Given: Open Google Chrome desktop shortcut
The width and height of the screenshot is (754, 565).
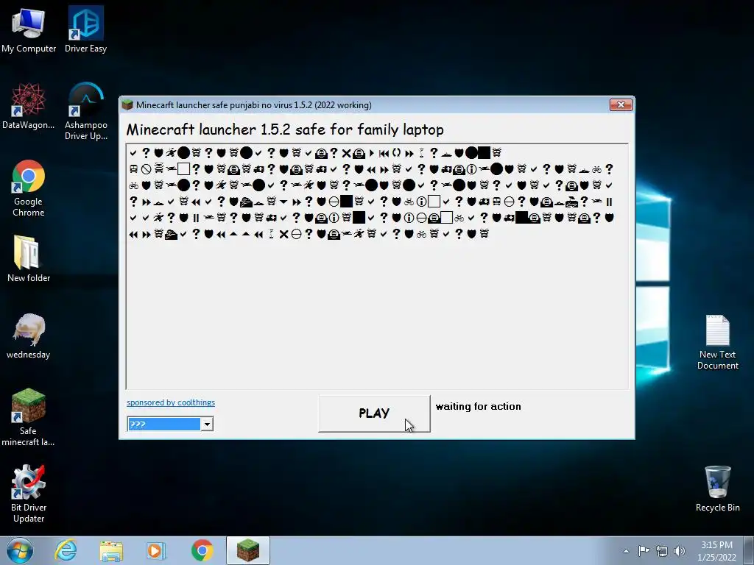Looking at the screenshot, I should (x=29, y=188).
